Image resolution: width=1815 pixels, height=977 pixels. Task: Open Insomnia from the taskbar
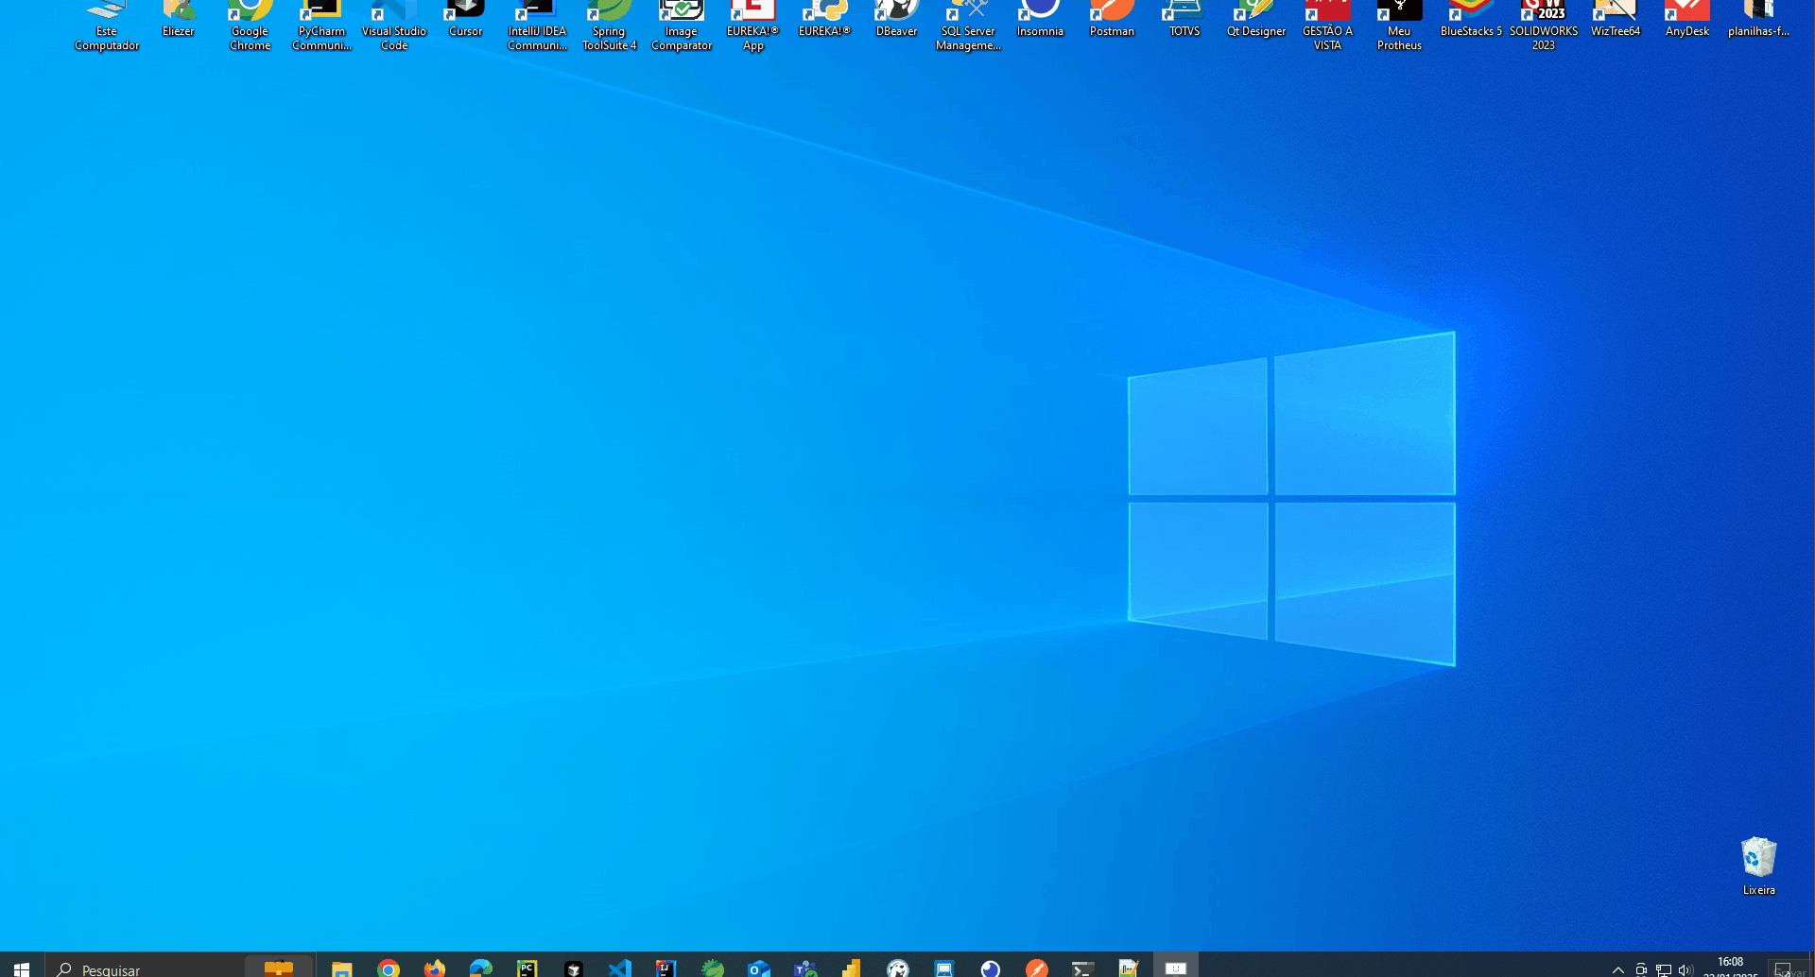(x=990, y=968)
